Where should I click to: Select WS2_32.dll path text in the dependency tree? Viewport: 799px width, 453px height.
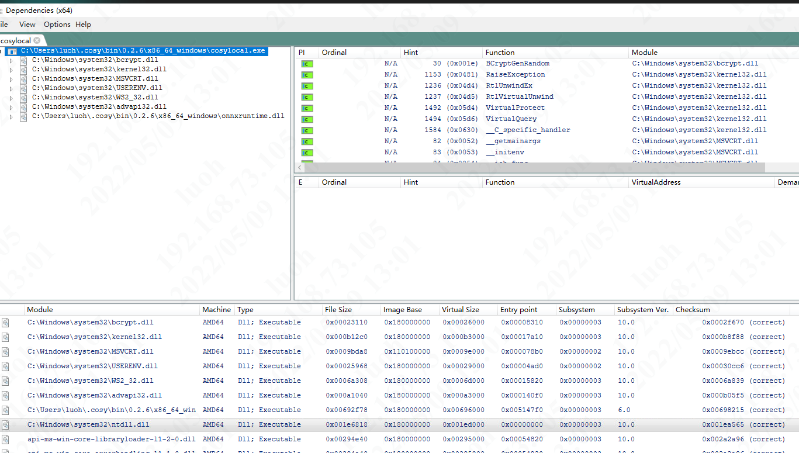point(95,98)
